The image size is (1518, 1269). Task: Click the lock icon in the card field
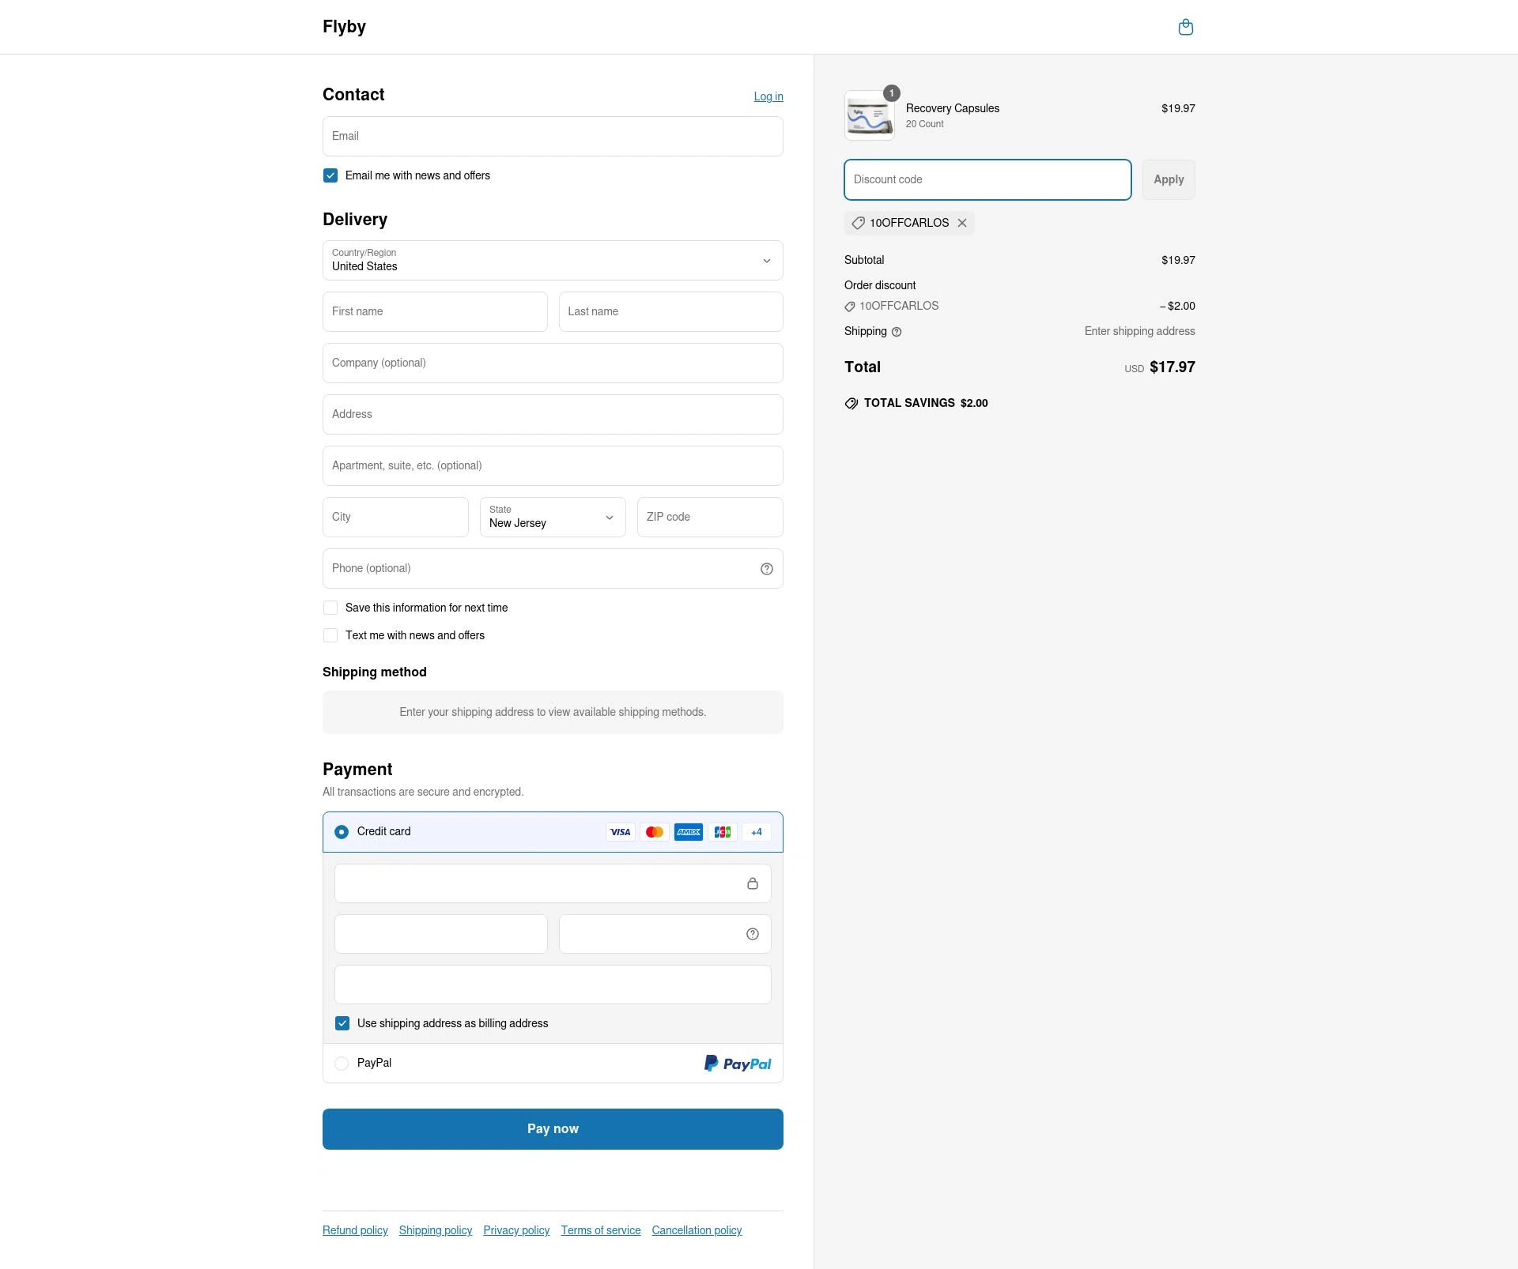(x=752, y=883)
